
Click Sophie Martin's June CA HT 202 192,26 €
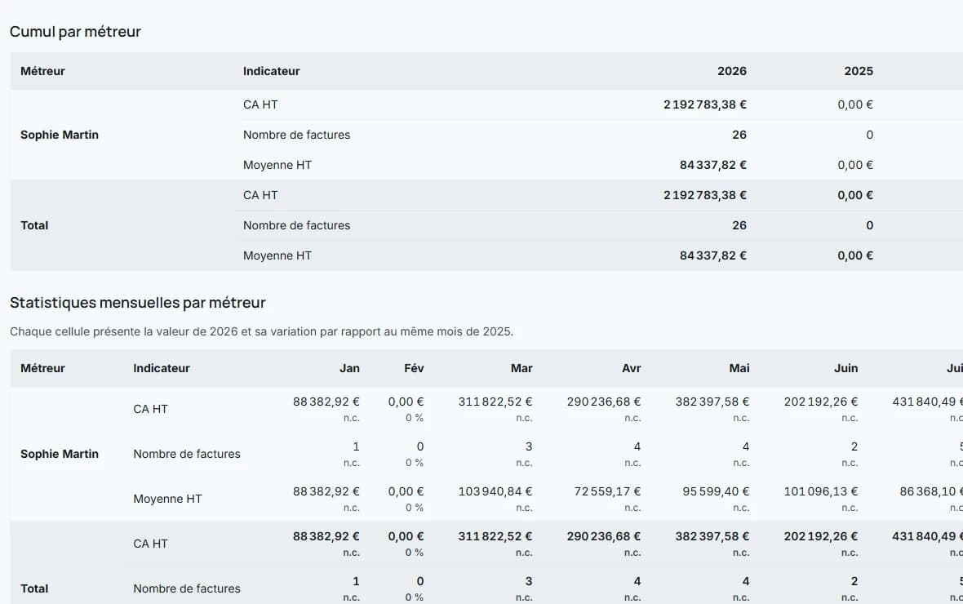pyautogui.click(x=820, y=402)
